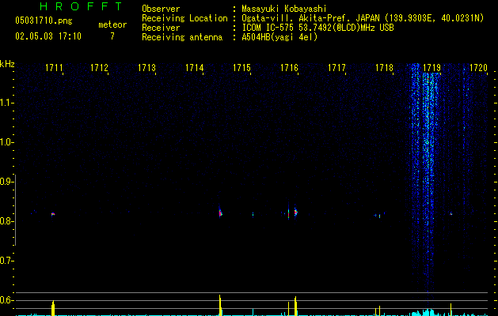This screenshot has width=498, height=316.
Task: Click the Receiving Location label
Action: (184, 18)
